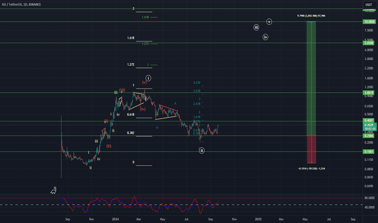Screen dimensions: 378x223
Task: Click the 9.7998 (3,852.98%) profit label
Action: 311,16
